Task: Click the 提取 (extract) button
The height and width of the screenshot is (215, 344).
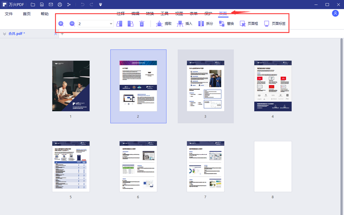Action: point(164,24)
